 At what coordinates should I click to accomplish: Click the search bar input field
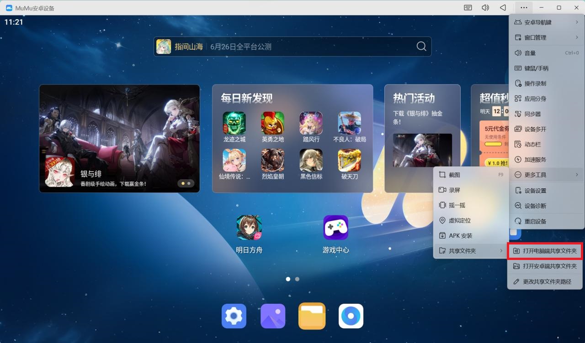[292, 47]
